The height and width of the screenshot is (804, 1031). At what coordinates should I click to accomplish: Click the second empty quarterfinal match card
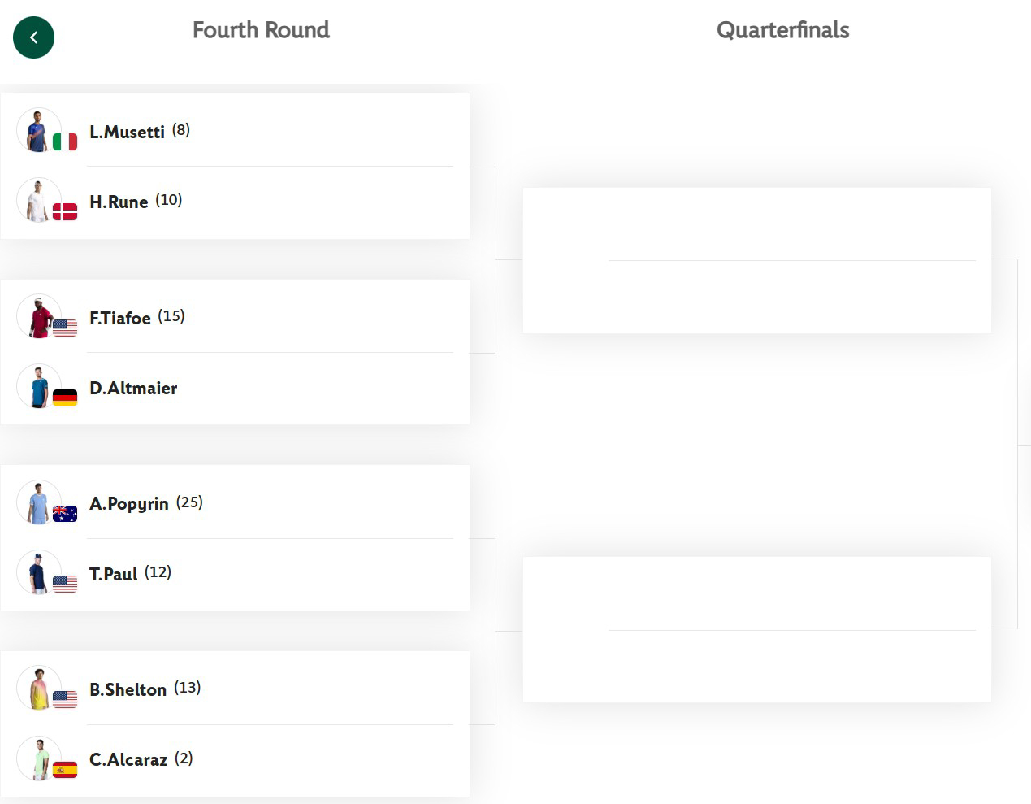pos(756,630)
